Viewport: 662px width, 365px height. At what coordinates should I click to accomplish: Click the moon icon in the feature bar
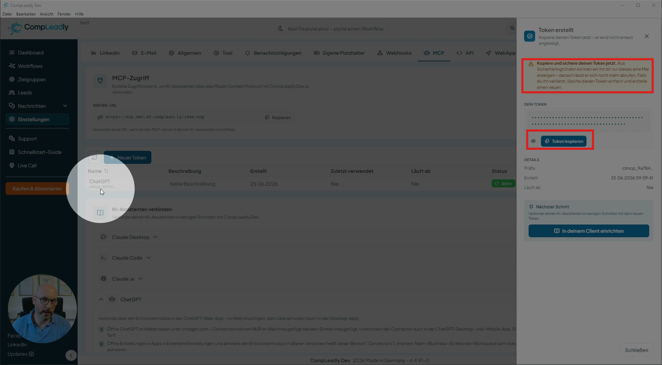pyautogui.click(x=281, y=29)
